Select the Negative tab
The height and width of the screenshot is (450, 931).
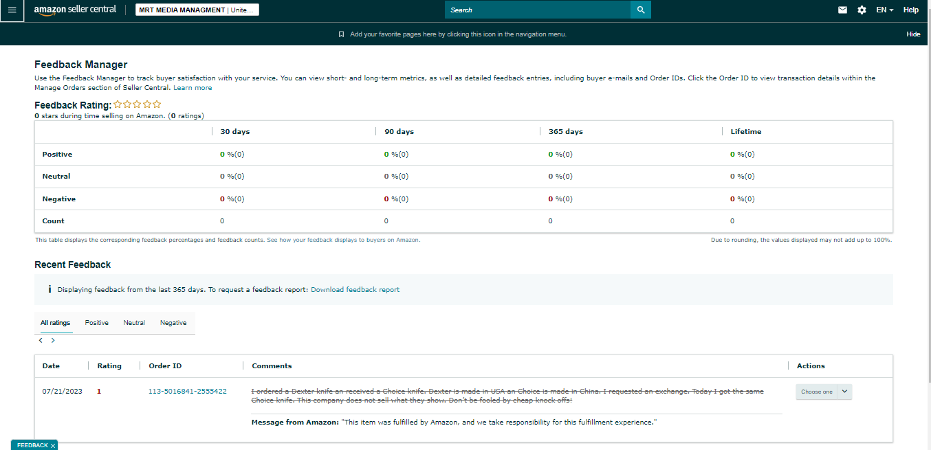(173, 323)
